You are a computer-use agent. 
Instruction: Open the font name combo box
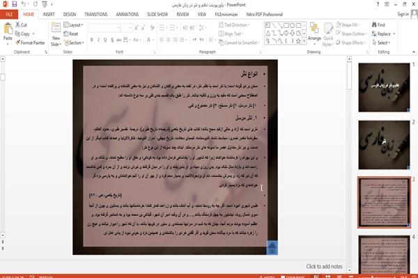click(104, 28)
